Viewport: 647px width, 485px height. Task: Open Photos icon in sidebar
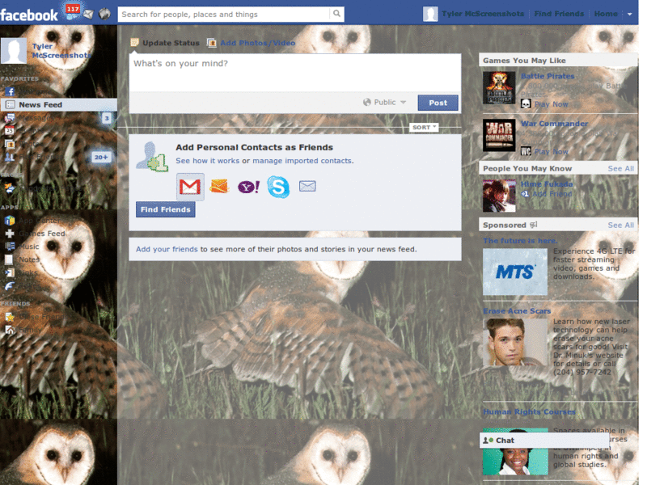pos(10,144)
